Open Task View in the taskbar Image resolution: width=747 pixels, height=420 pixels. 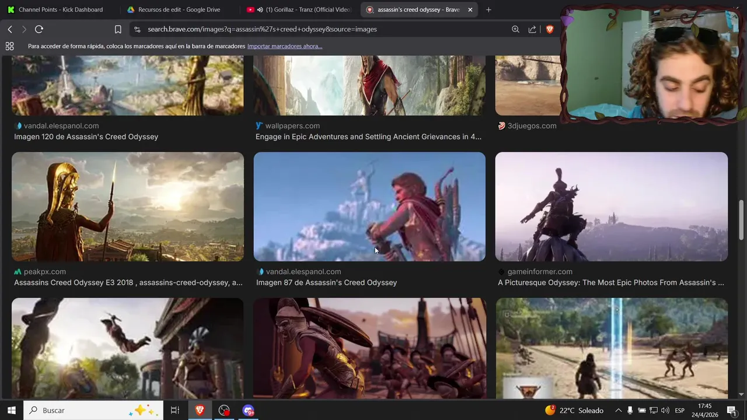174,410
